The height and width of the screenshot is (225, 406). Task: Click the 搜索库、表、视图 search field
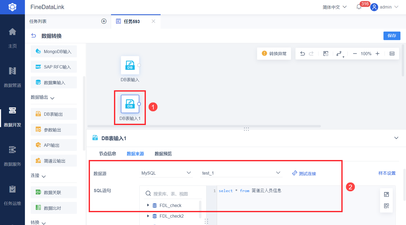coord(172,194)
